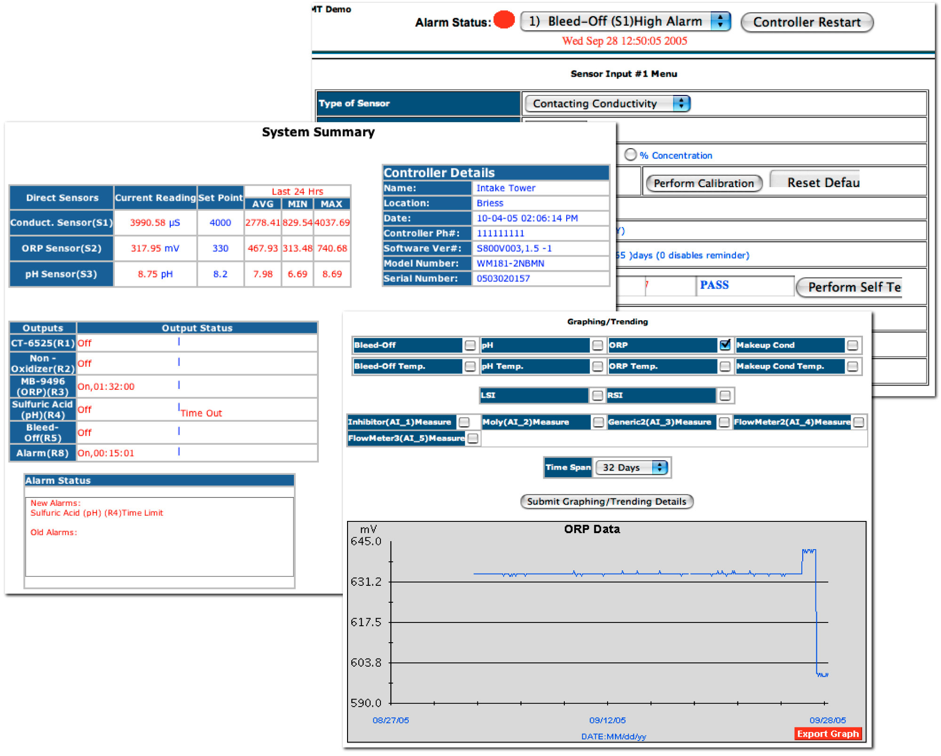
Task: Click the MB-9496 (ORP)(R3) status On,01:32:00
Action: (106, 386)
